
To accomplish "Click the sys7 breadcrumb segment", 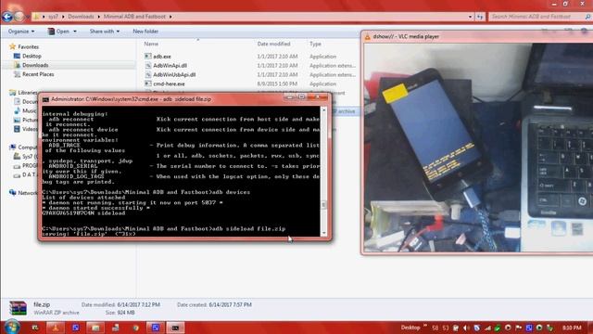I will (54, 17).
